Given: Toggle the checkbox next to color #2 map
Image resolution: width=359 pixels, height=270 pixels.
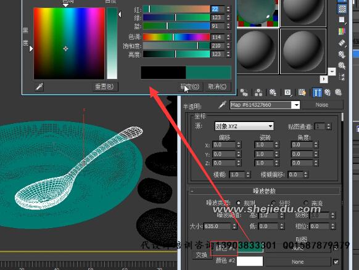Looking at the screenshot, I should [336, 261].
